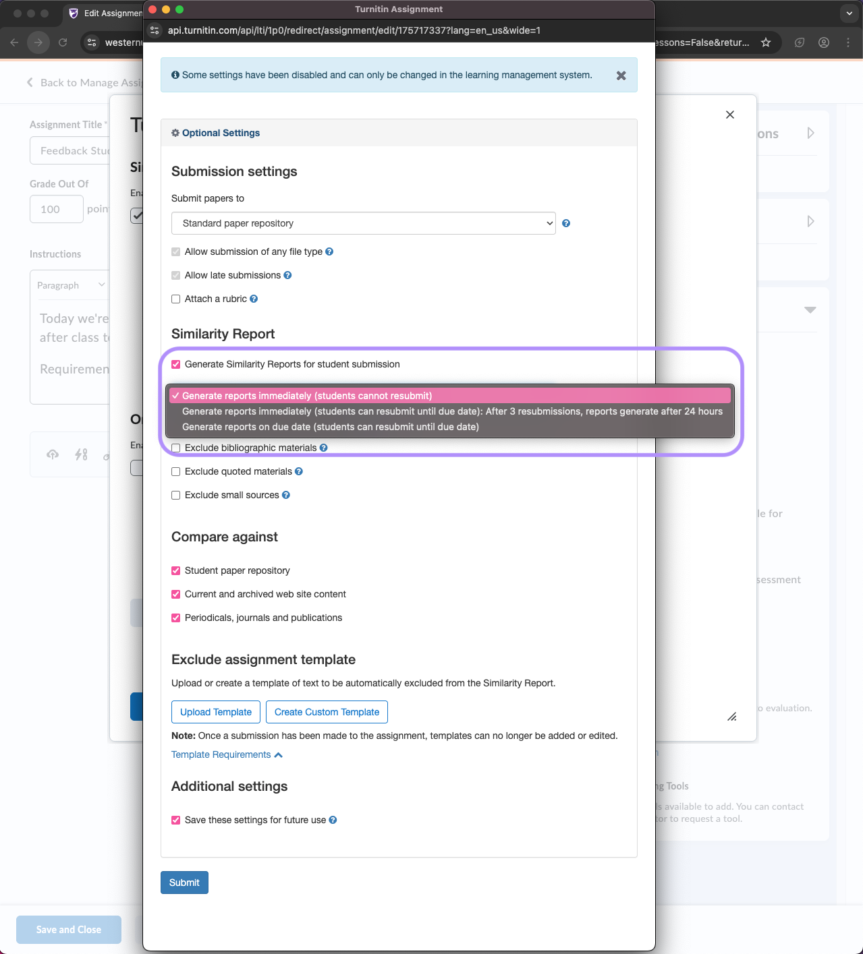Dismiss the disabled settings info banner
This screenshot has height=954, width=863.
621,76
